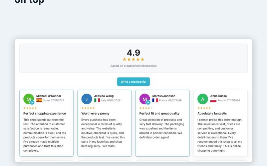Image resolution: width=267 pixels, height=166 pixels.
Task: Click the Spain flag icon
Action: pos(39,100)
